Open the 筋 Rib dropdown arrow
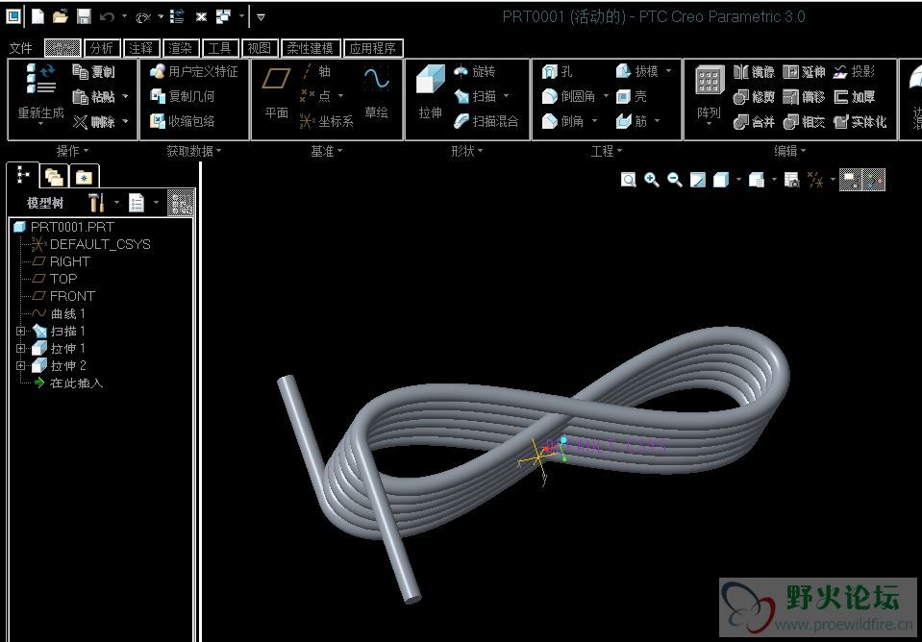The image size is (922, 642). click(x=657, y=121)
